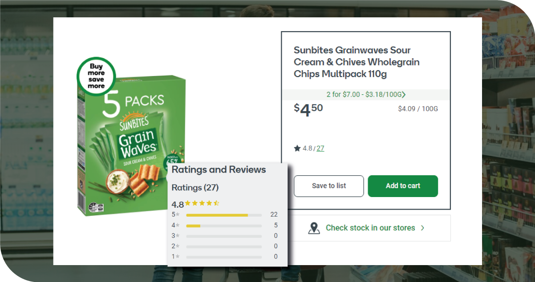Click the 2-star rating row
The image size is (535, 282).
coord(223,246)
